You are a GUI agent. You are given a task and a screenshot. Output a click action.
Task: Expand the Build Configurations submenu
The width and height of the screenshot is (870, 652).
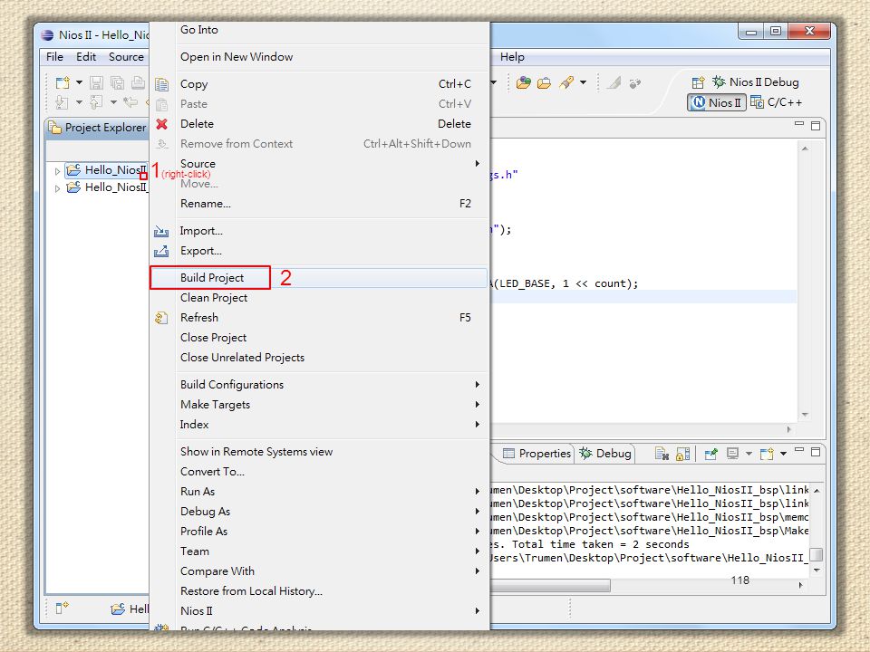[320, 385]
